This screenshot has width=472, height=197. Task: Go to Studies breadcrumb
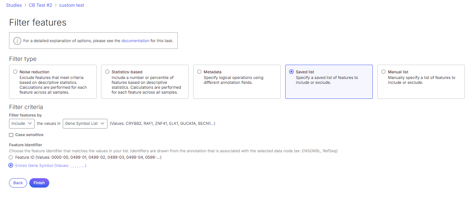tap(14, 5)
